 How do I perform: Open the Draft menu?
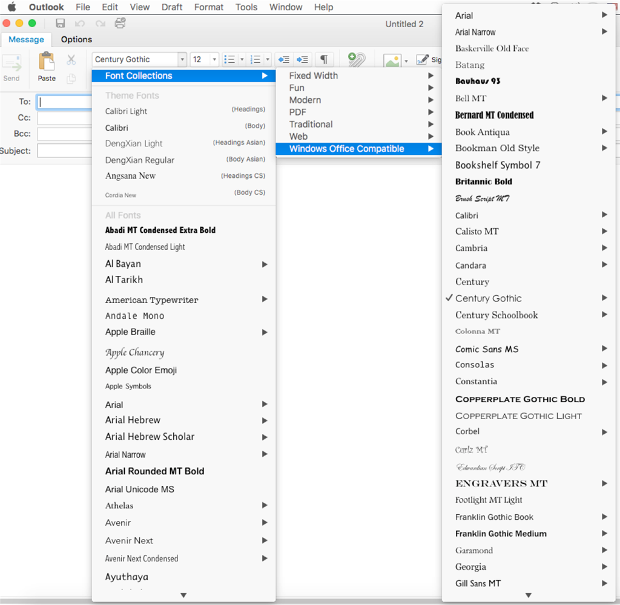click(172, 7)
